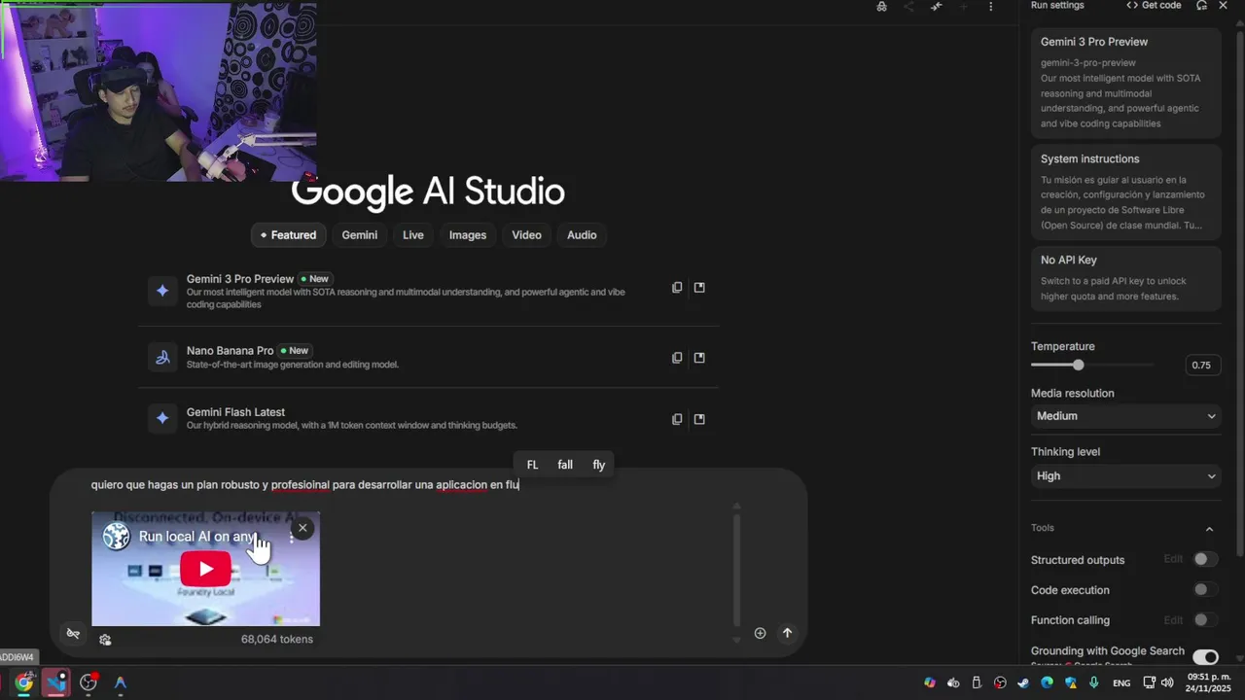This screenshot has height=700, width=1245.
Task: Open the Thinking level dropdown
Action: point(1125,476)
